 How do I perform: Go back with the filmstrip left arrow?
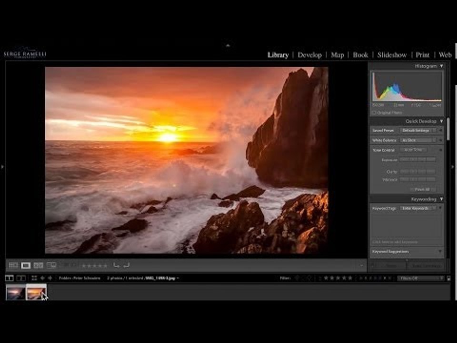42,278
